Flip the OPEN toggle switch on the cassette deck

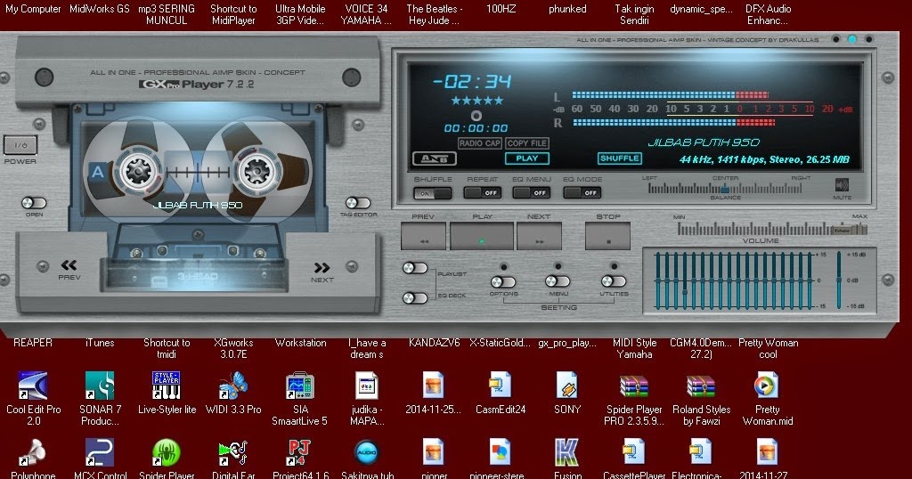(34, 203)
